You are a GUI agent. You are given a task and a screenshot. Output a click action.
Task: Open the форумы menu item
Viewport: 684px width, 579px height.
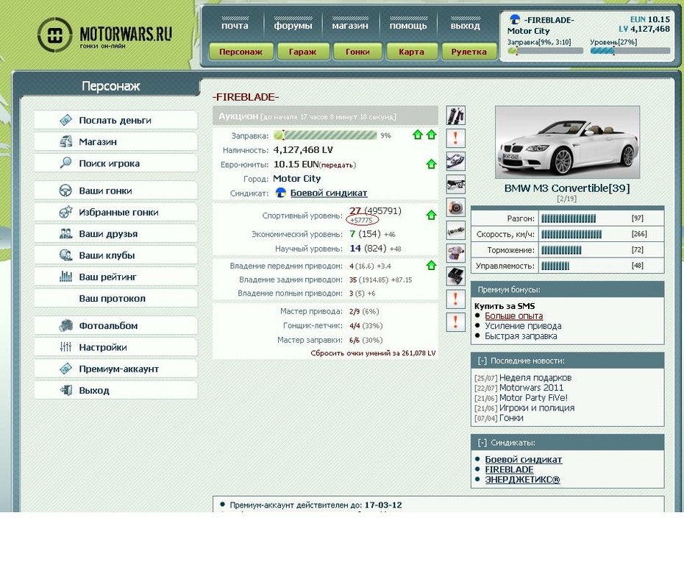pyautogui.click(x=293, y=25)
